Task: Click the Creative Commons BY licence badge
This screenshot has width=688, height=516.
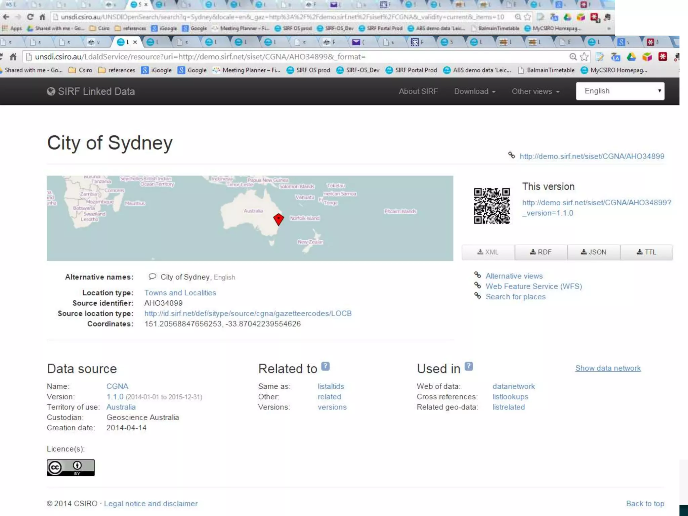Action: click(x=71, y=468)
